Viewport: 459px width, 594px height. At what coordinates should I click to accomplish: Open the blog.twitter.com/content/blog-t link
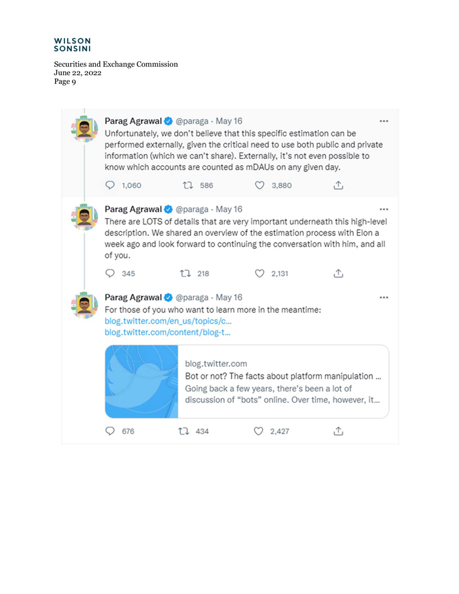(167, 333)
